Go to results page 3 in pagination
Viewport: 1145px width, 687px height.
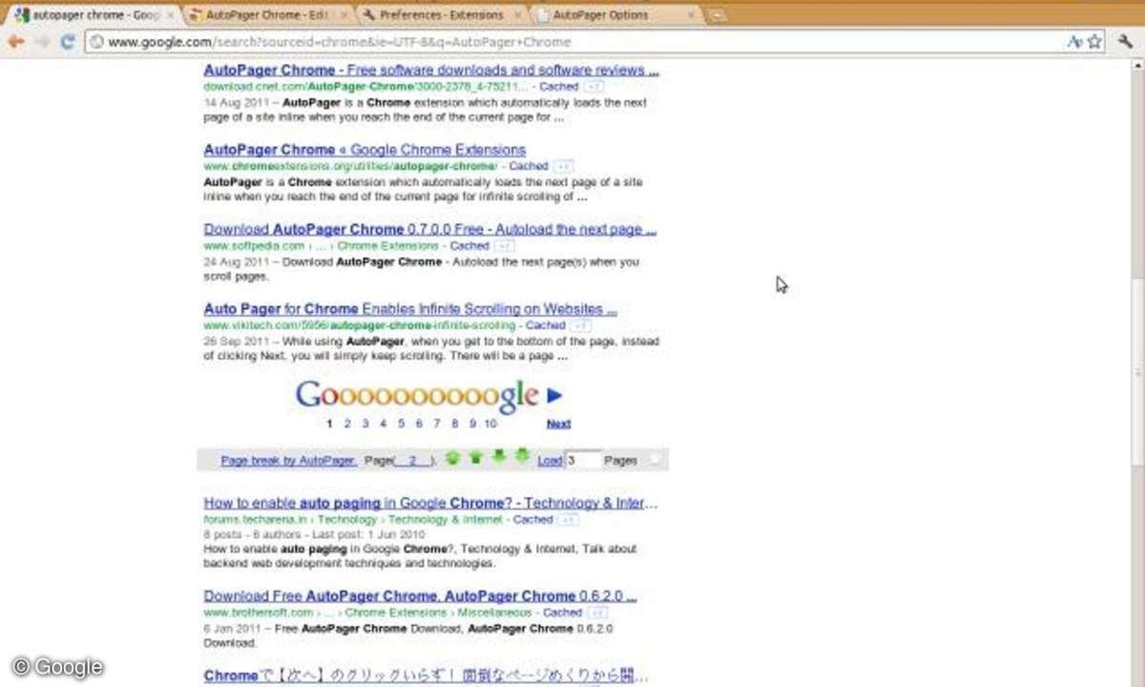365,424
